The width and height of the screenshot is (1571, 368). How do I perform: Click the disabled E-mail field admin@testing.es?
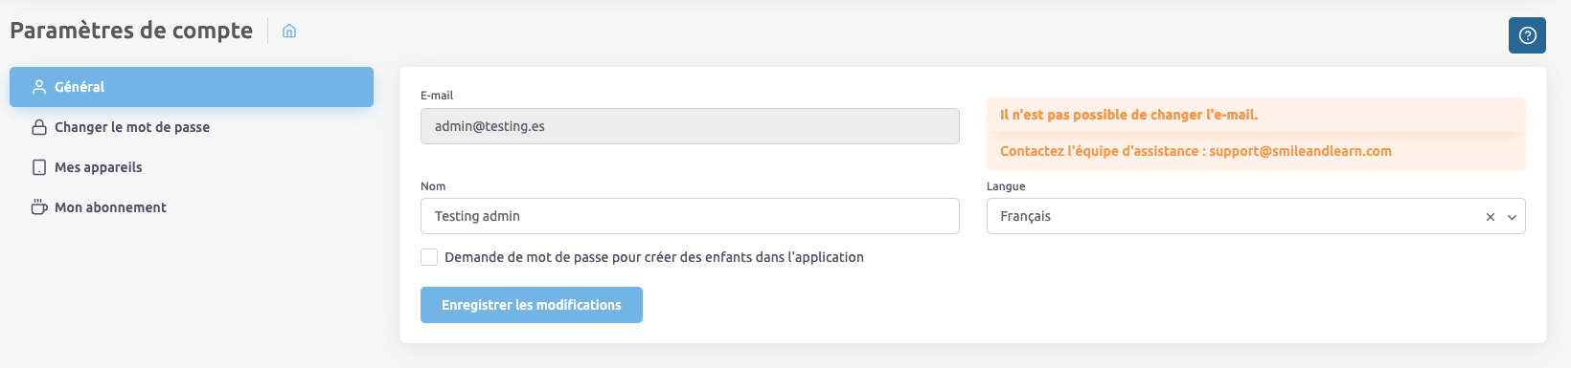point(690,126)
